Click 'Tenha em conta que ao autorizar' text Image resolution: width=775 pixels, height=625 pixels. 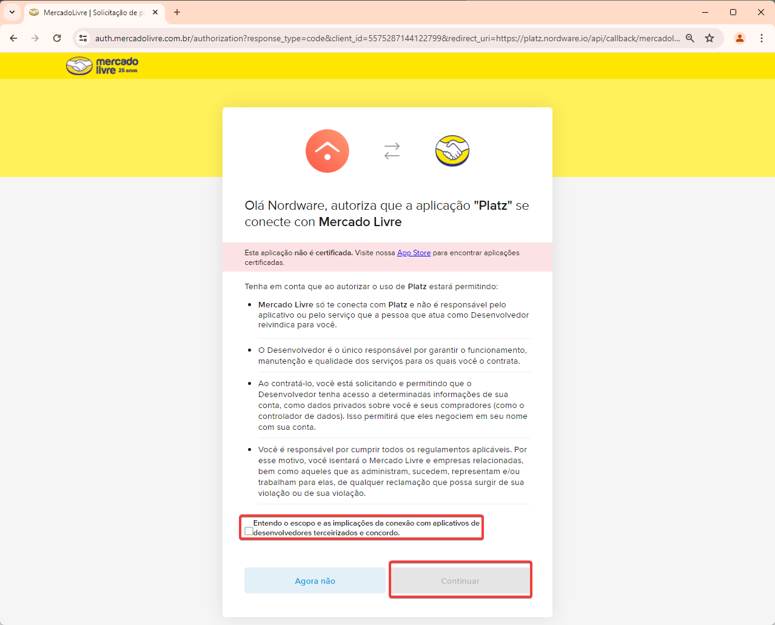point(371,286)
